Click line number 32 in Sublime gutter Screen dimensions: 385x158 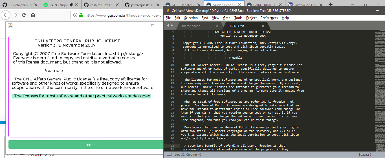173,146
